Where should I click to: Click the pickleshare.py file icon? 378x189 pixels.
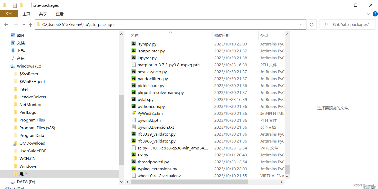click(134, 86)
